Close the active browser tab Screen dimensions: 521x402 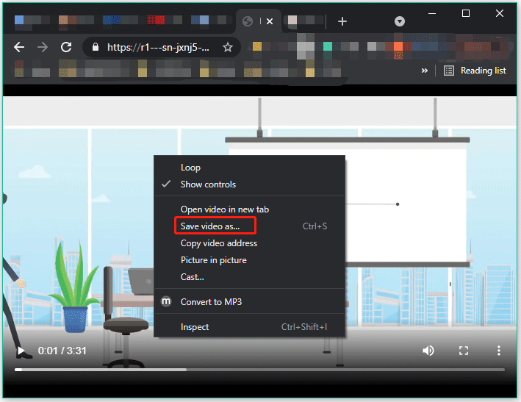[269, 21]
